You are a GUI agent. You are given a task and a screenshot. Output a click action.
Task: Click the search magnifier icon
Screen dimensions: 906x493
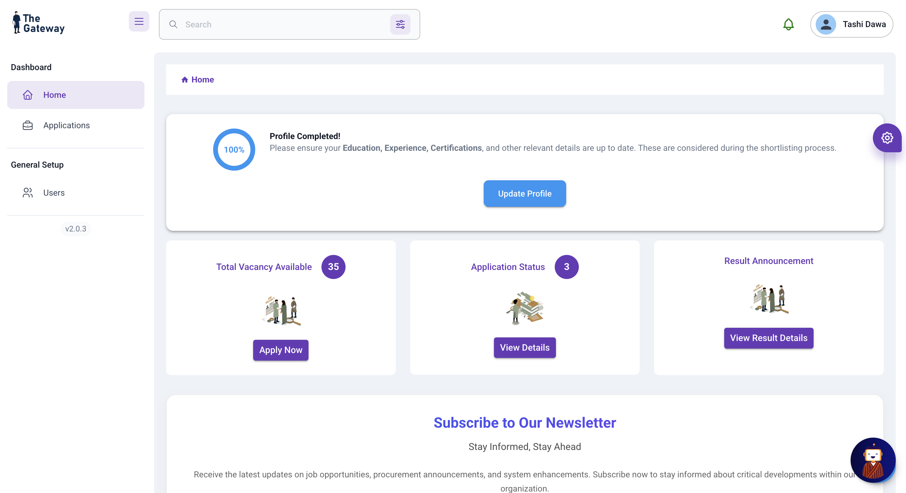click(173, 24)
